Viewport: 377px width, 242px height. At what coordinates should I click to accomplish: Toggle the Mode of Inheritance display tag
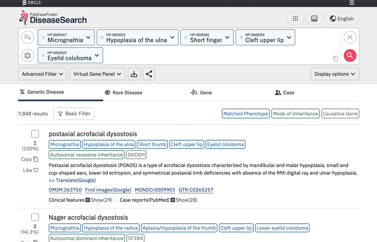coord(295,114)
